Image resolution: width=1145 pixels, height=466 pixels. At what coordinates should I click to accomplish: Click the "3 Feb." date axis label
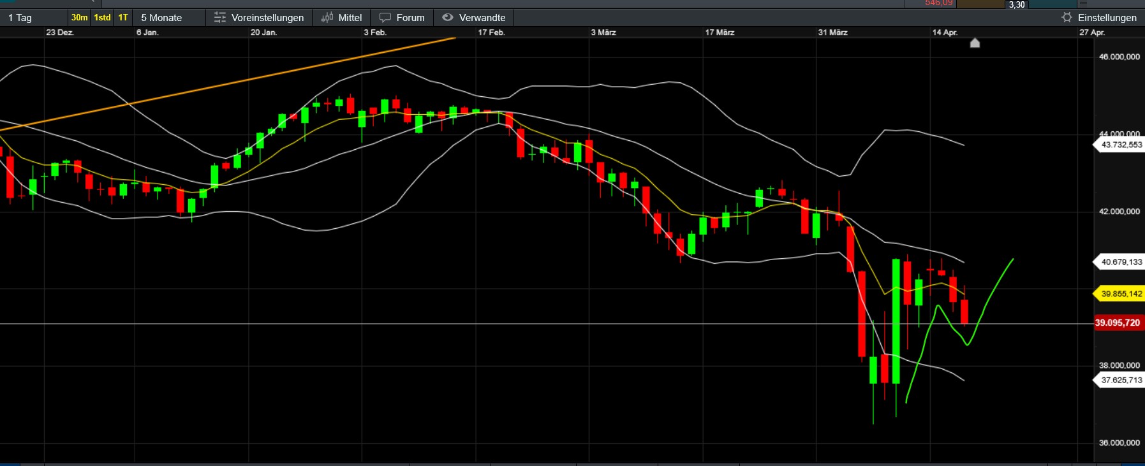[x=375, y=33]
